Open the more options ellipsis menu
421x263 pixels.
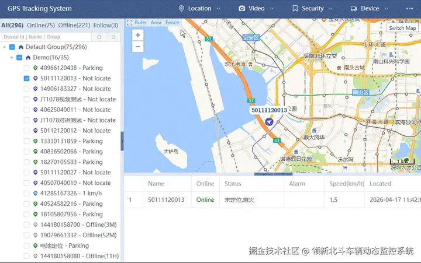point(409,9)
